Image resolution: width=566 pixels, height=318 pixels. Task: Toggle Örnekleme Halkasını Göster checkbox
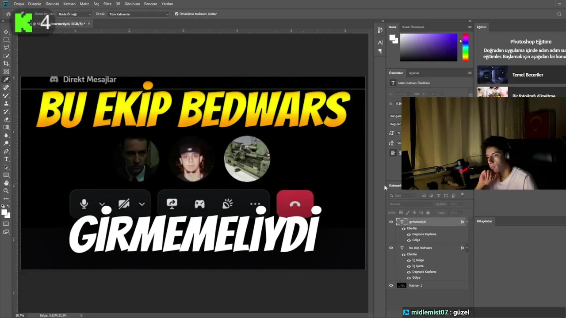177,14
